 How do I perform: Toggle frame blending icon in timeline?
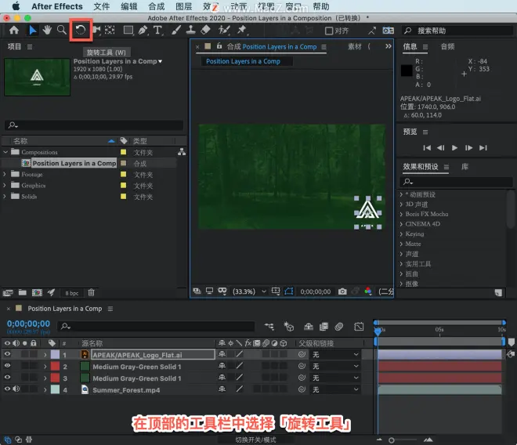(324, 327)
